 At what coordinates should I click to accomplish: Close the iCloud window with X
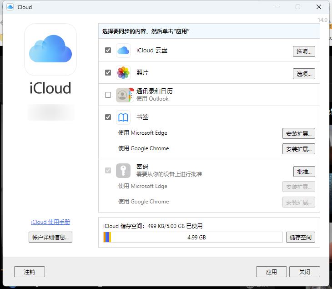click(x=319, y=7)
